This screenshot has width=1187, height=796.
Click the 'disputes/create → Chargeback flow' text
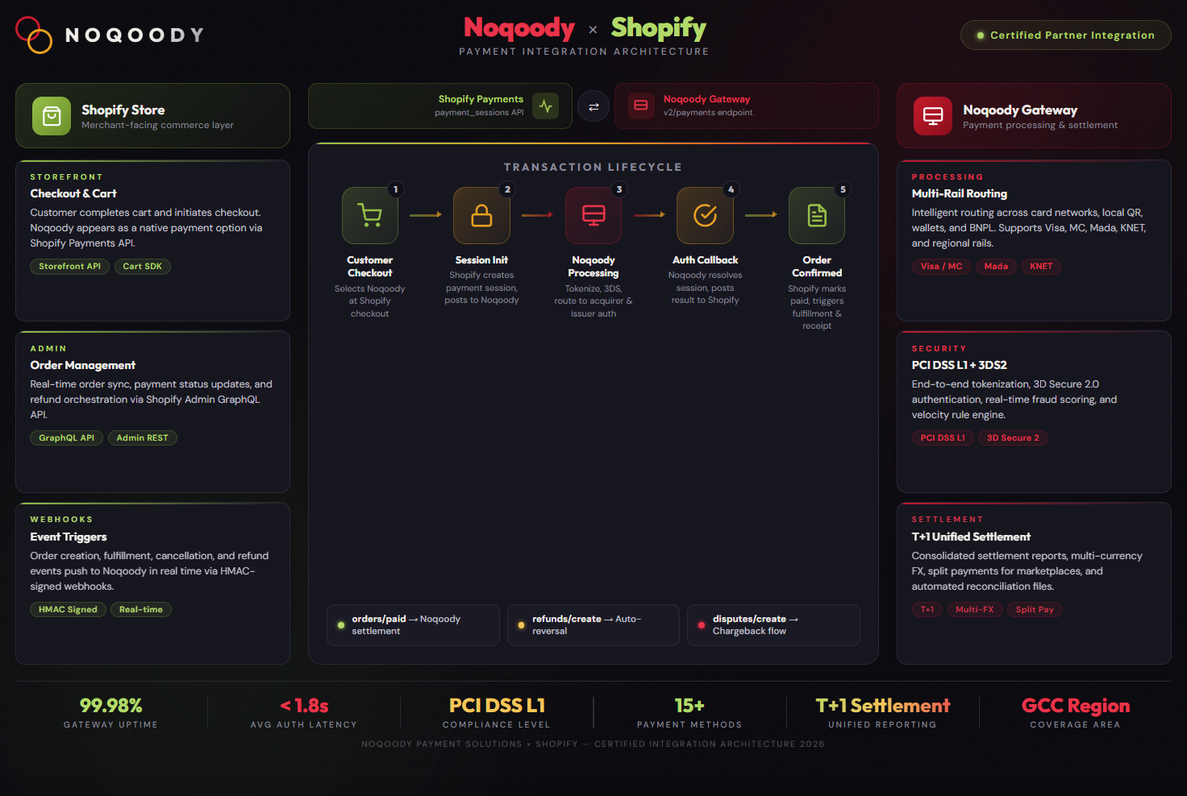click(x=756, y=625)
